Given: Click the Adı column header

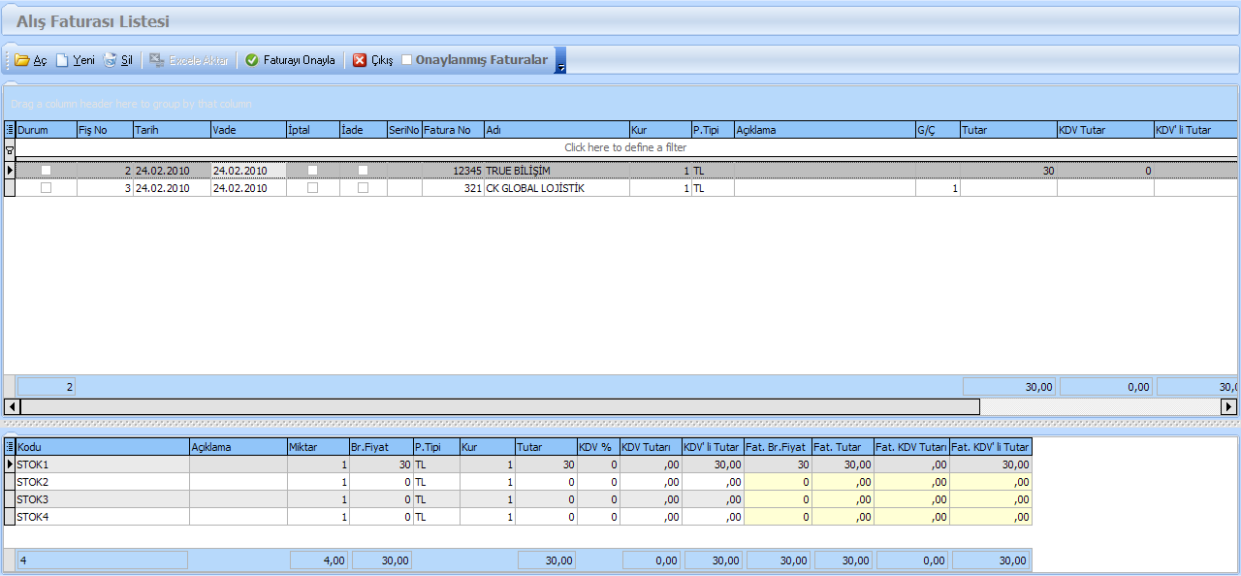Looking at the screenshot, I should tap(556, 130).
